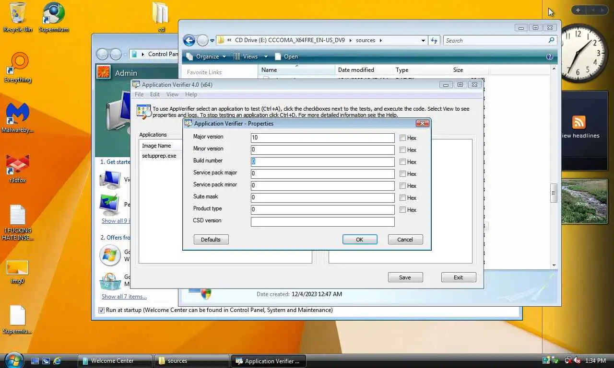Click the RSS feed headlines gadget icon

(x=579, y=122)
